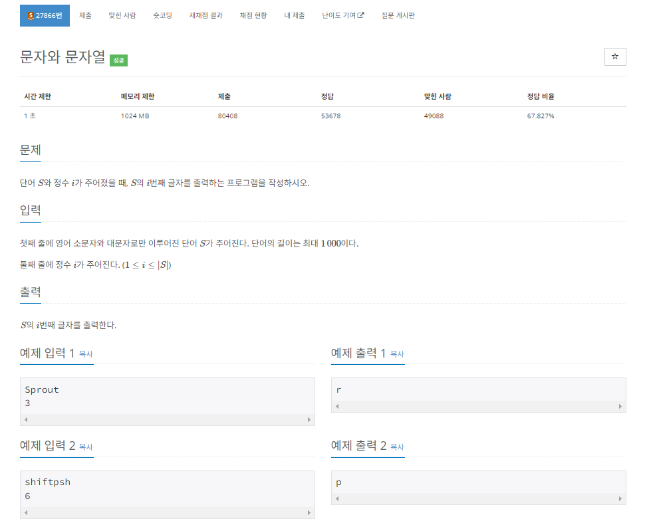Copy 예제 입력 2 via 복사 link
The height and width of the screenshot is (519, 653).
pos(86,447)
